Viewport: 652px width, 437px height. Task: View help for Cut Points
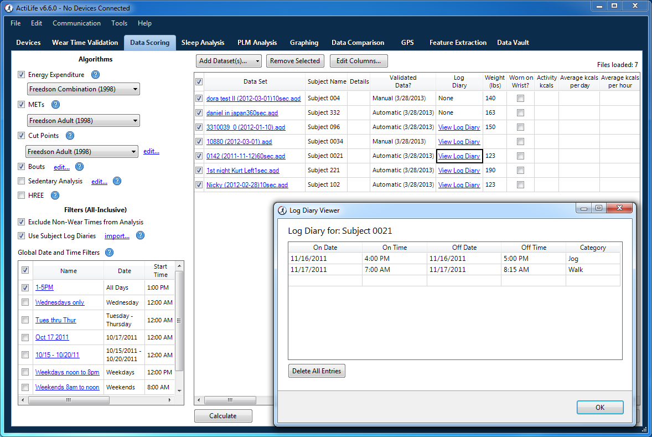pos(69,135)
